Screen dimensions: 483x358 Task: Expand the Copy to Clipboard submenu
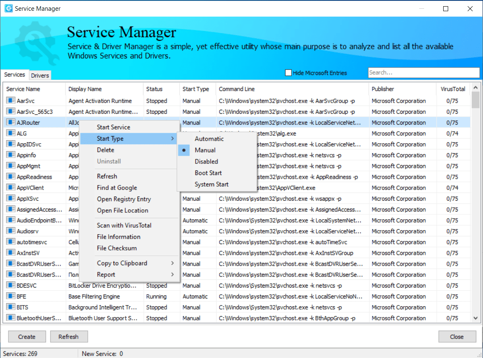[129, 263]
